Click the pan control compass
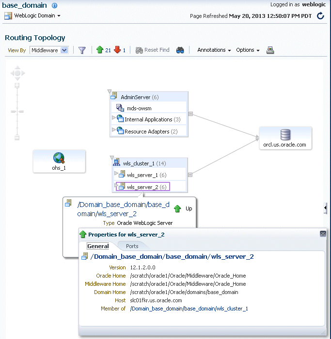The image size is (331, 339). [x=17, y=74]
